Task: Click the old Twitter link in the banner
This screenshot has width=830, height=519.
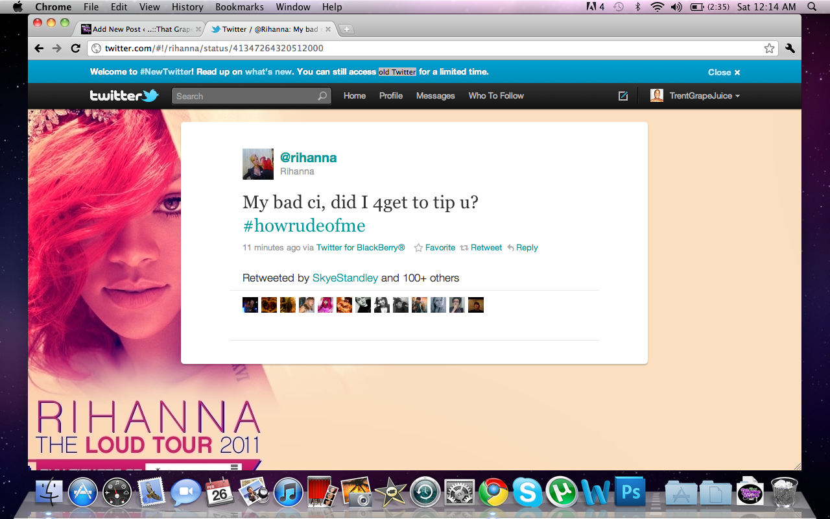Action: pyautogui.click(x=397, y=72)
